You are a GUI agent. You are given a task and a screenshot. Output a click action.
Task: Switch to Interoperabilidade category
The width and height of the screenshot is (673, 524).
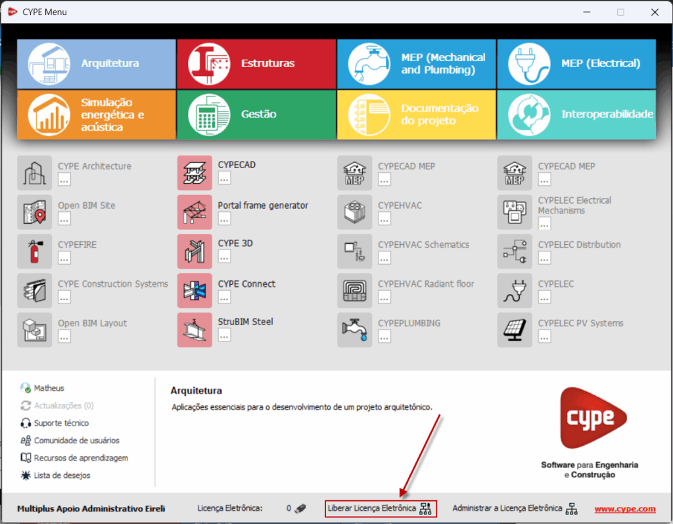[x=576, y=114]
